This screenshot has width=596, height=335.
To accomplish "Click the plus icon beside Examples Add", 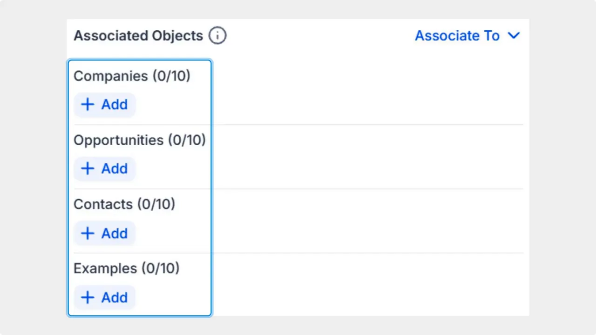I will click(x=88, y=297).
